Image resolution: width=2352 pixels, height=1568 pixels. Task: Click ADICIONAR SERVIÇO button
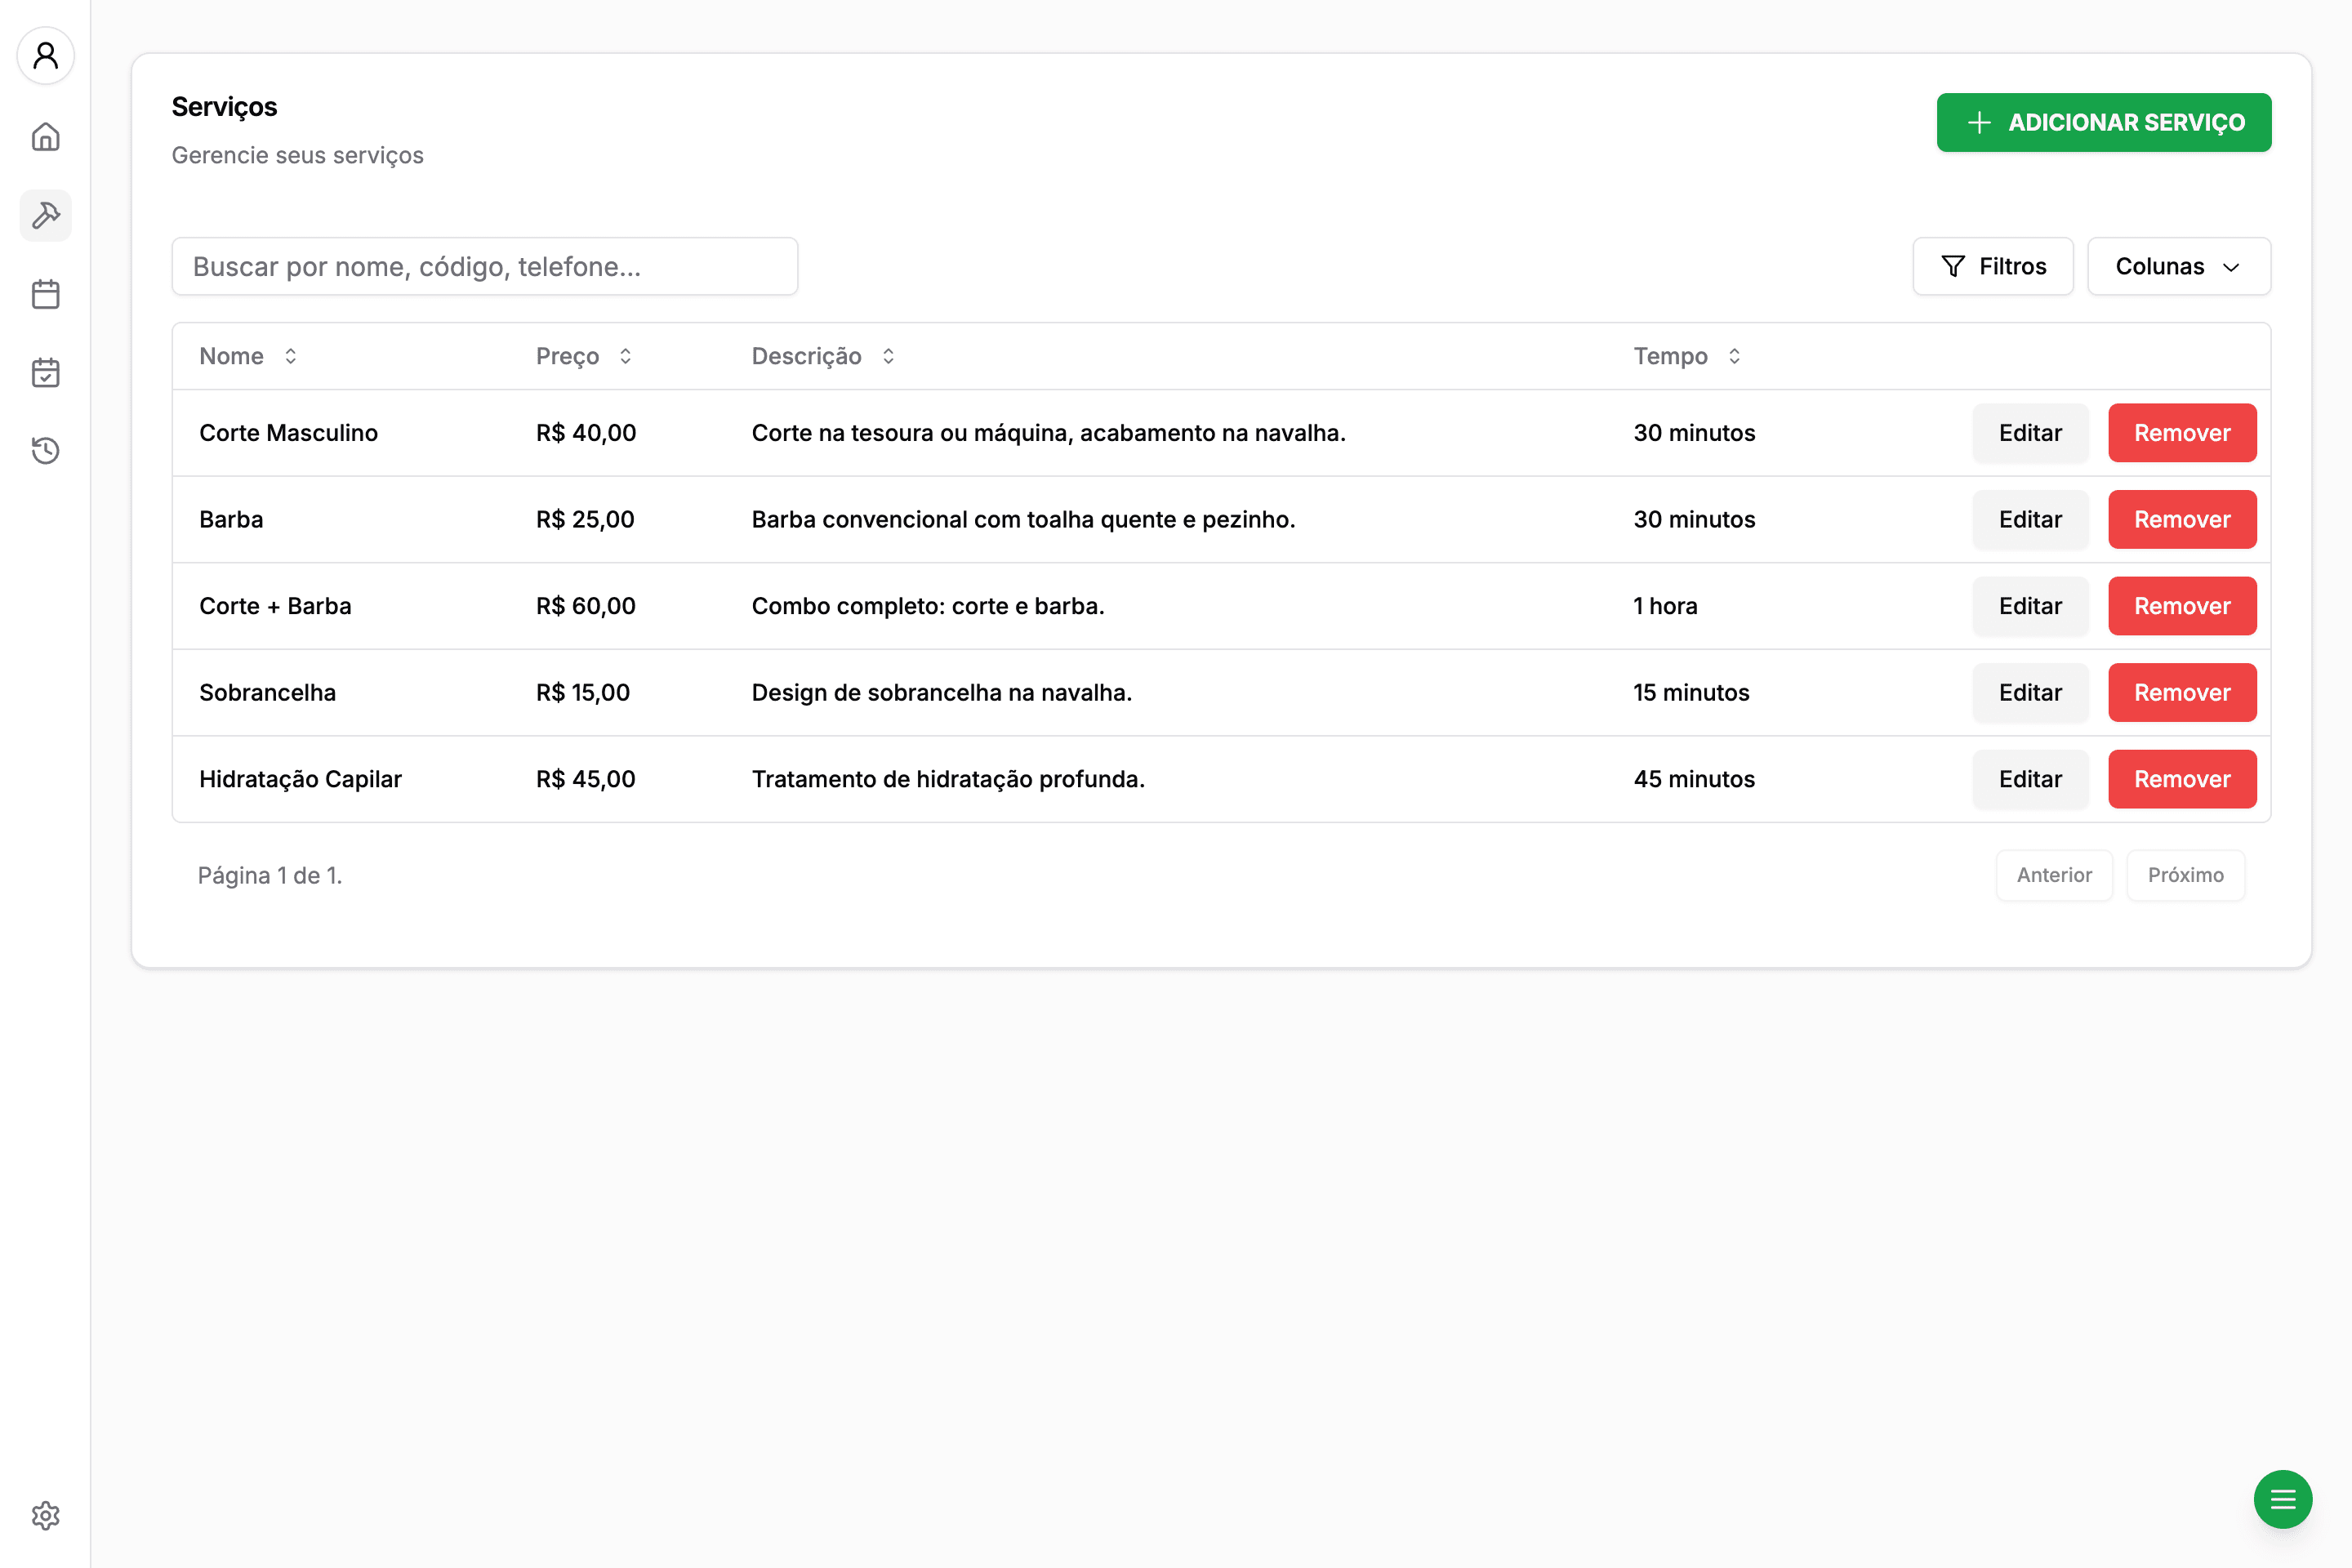[x=2104, y=122]
